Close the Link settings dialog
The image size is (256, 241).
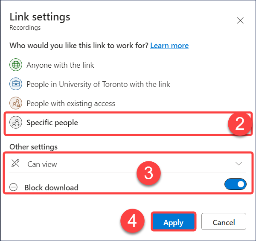pyautogui.click(x=240, y=20)
